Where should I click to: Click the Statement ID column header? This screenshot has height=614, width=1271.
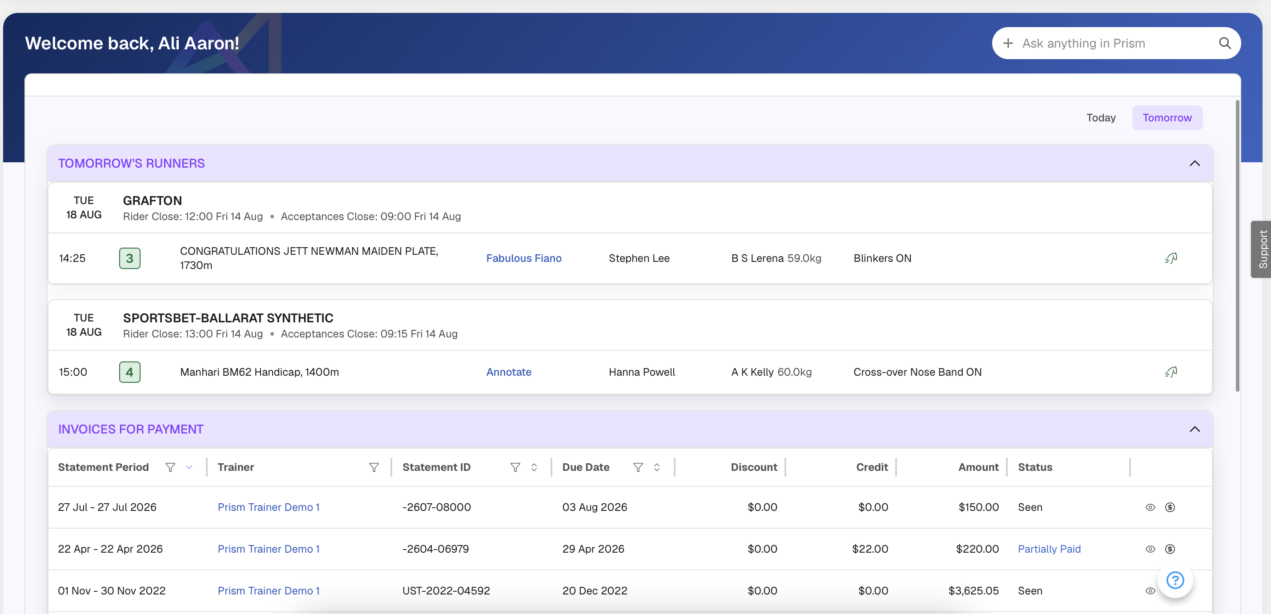pyautogui.click(x=436, y=467)
